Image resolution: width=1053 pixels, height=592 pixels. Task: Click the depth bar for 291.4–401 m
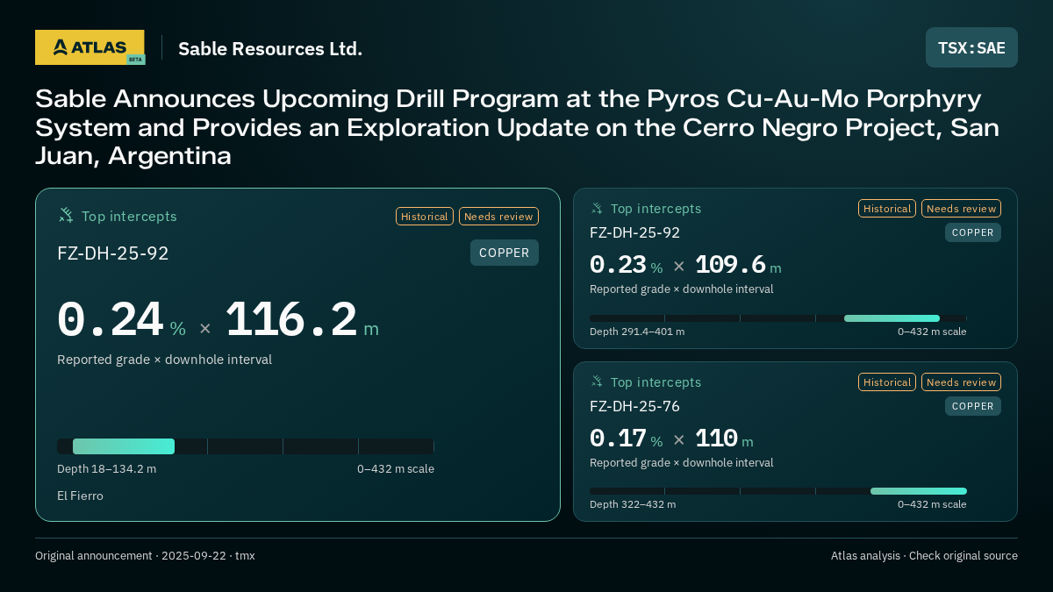coord(778,318)
